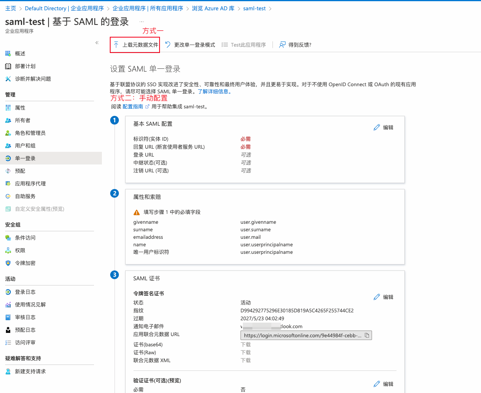Click the 属性 properties bars icon
Screen dimensions: 481x393
coord(8,108)
